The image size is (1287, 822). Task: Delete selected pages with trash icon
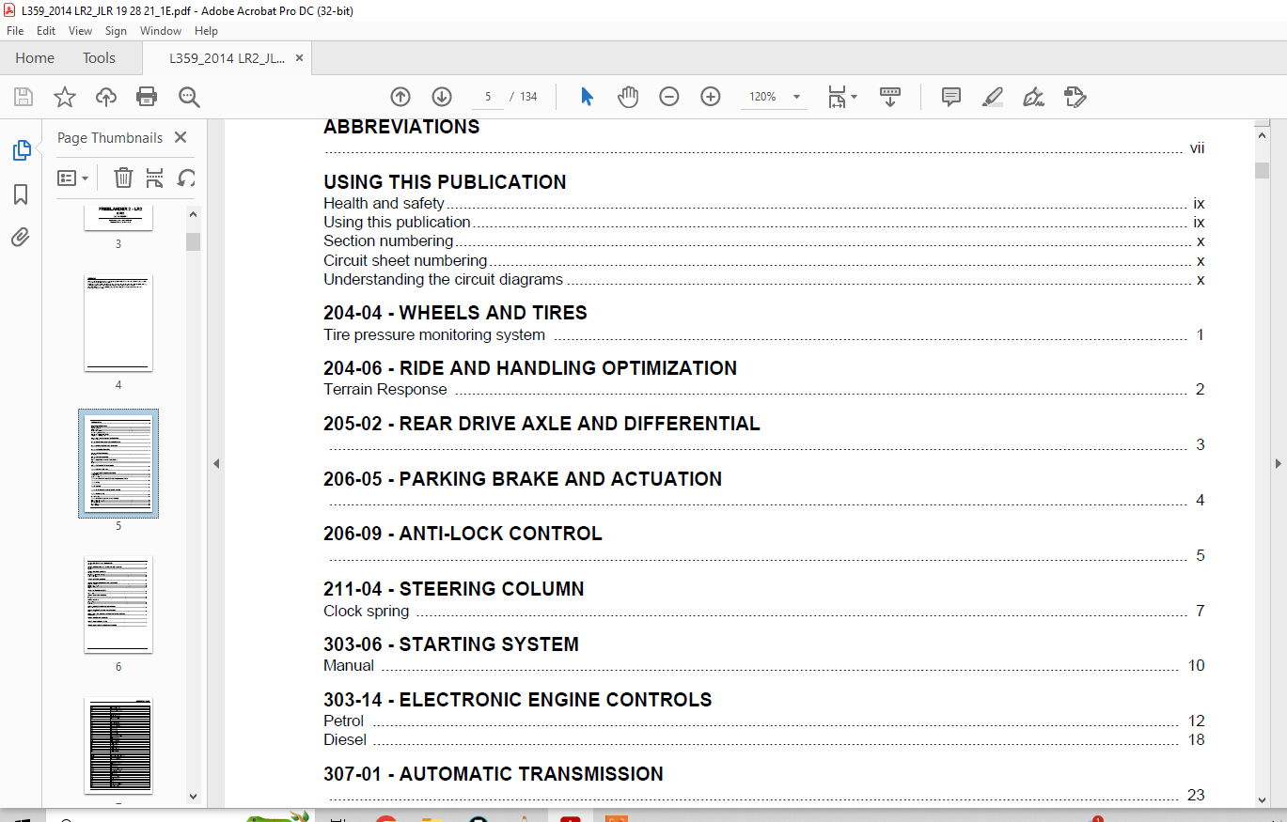click(x=123, y=178)
